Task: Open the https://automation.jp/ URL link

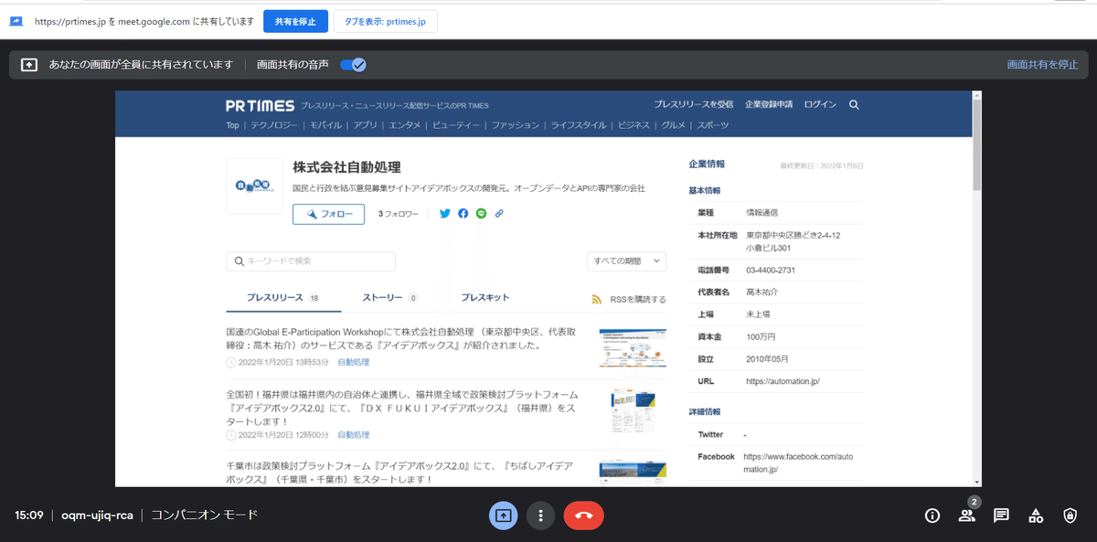Action: tap(783, 381)
